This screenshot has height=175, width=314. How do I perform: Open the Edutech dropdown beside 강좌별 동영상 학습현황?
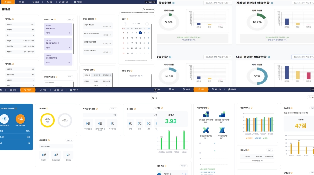301,3
